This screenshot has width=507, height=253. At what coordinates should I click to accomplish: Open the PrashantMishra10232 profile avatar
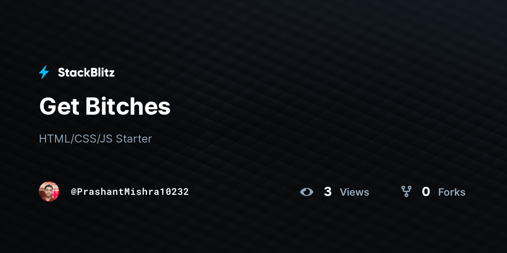49,191
